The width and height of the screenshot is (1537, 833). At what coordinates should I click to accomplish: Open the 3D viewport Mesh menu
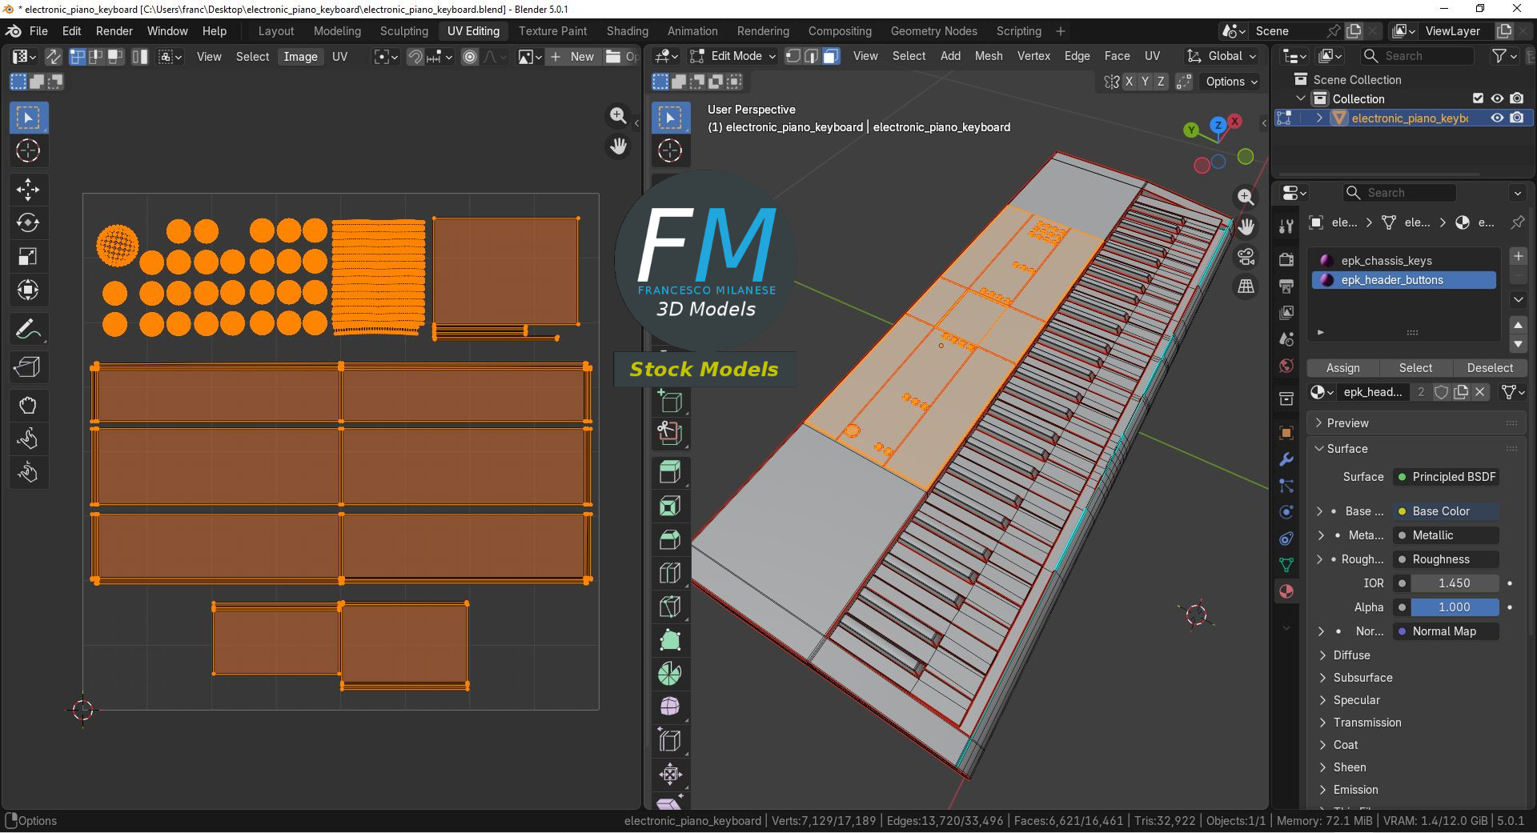pos(989,56)
